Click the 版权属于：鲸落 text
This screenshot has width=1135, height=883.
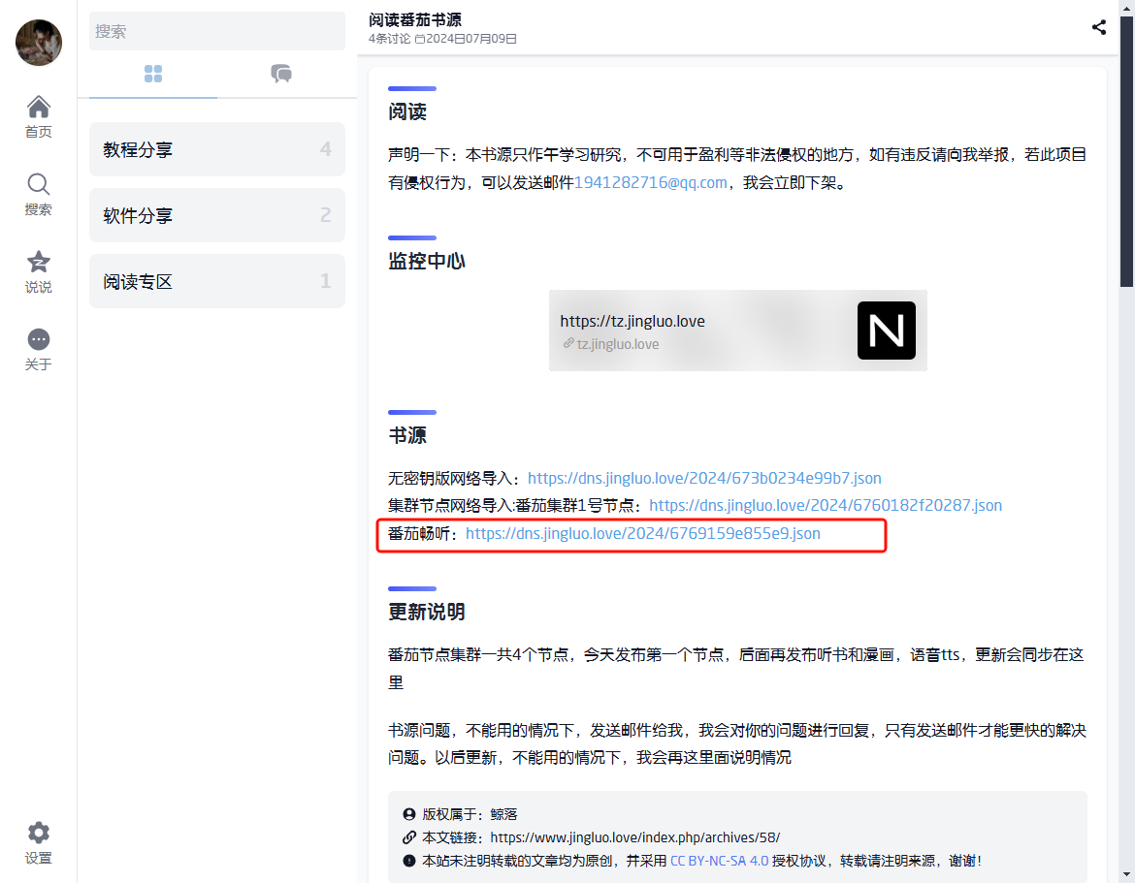470,814
